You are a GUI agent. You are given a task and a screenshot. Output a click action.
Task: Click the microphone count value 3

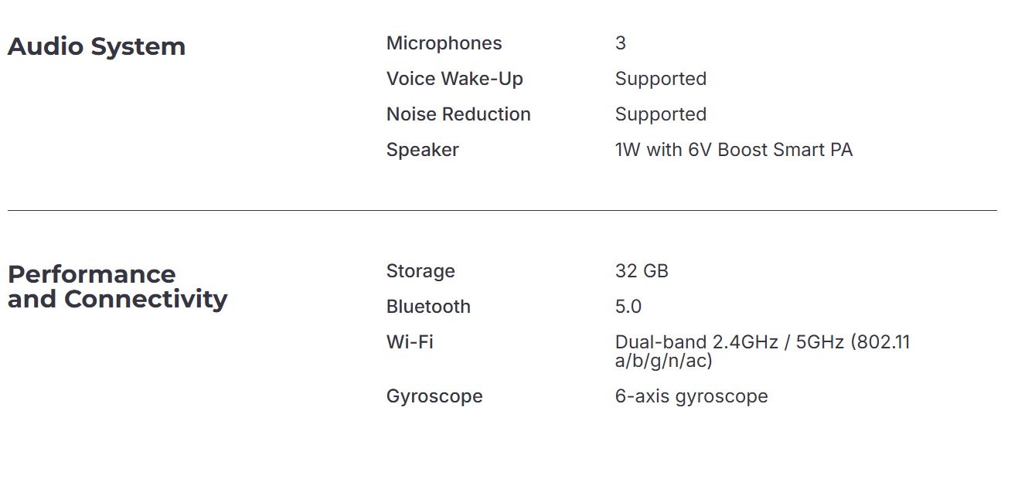pyautogui.click(x=621, y=43)
